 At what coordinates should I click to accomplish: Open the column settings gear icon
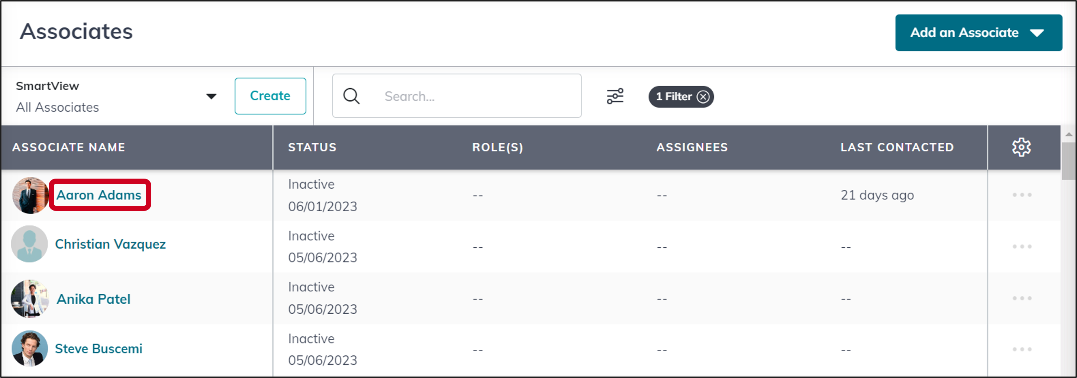1022,147
